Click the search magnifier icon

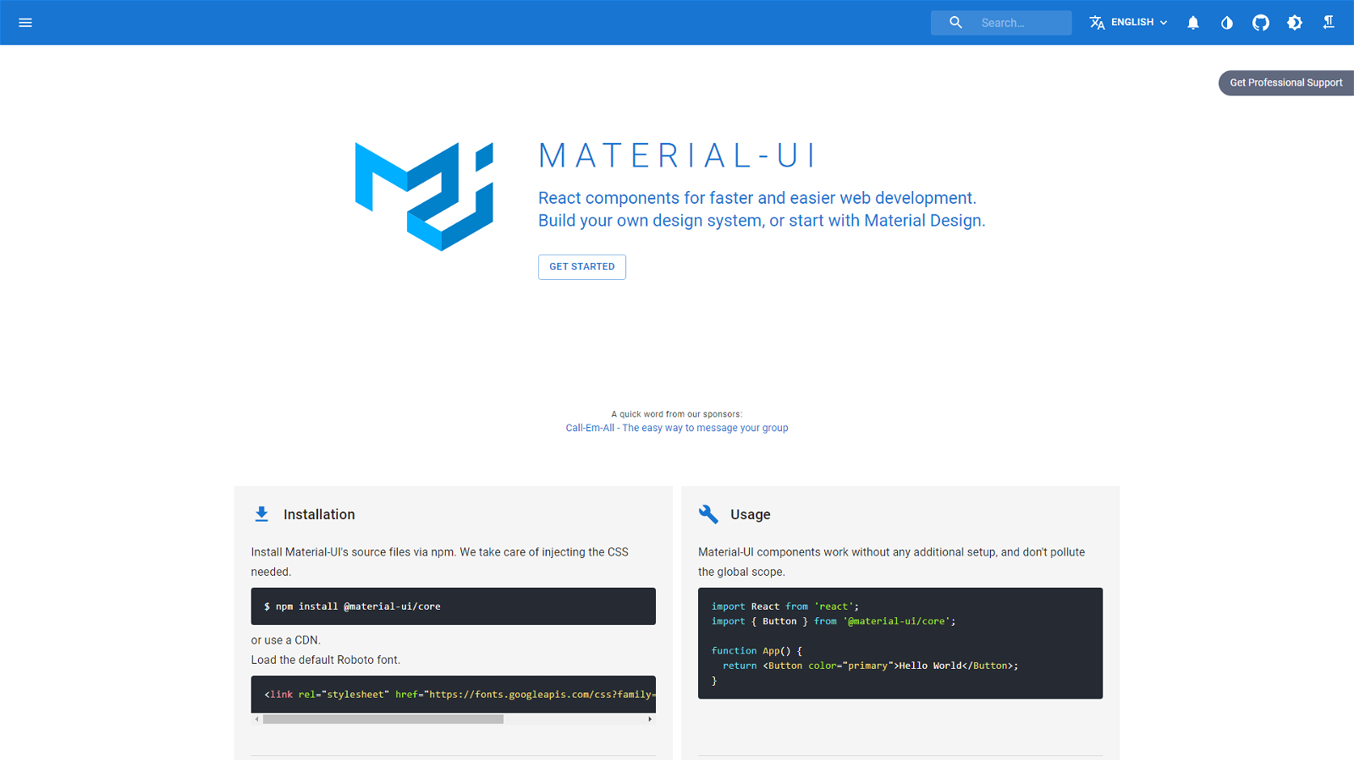coord(955,23)
